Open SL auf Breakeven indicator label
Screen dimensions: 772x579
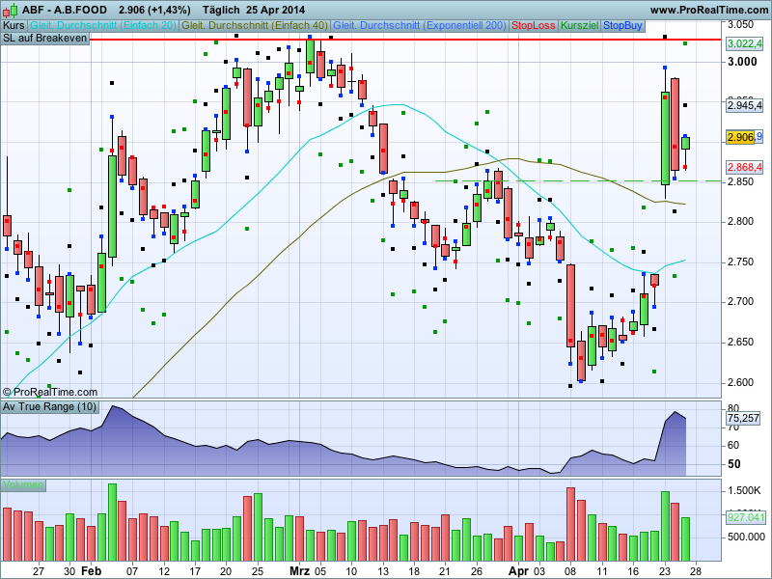tap(44, 39)
